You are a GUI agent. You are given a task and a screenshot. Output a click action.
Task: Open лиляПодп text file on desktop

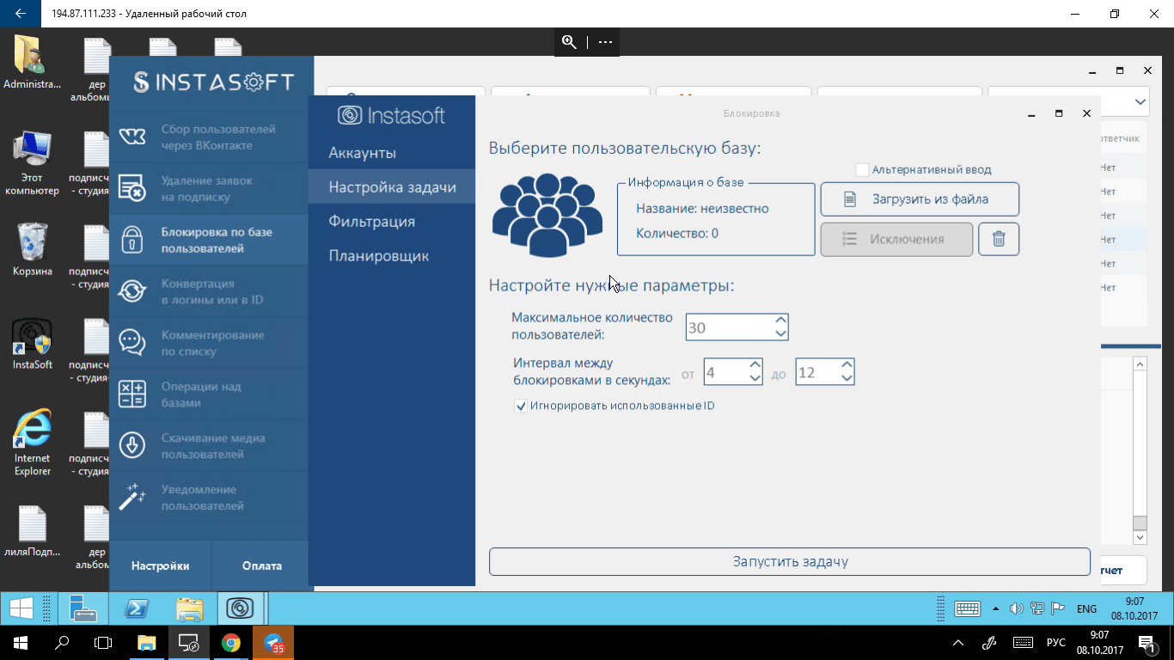[x=33, y=533]
